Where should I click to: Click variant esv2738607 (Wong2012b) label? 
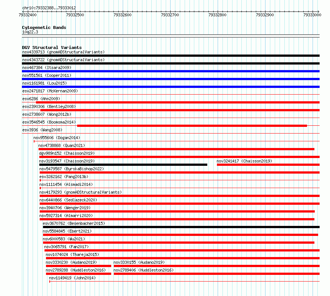47,114
